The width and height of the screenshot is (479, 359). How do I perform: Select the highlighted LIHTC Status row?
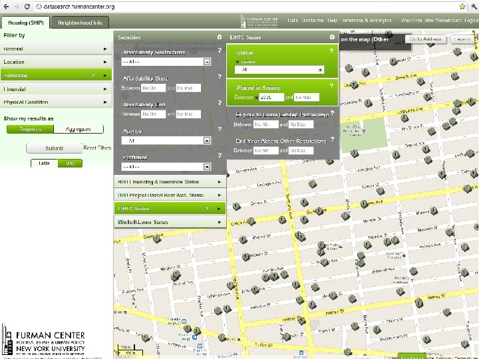pyautogui.click(x=170, y=209)
